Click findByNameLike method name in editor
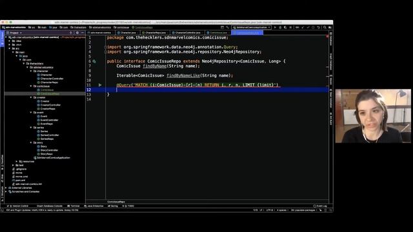This screenshot has width=413, height=232. coord(183,75)
